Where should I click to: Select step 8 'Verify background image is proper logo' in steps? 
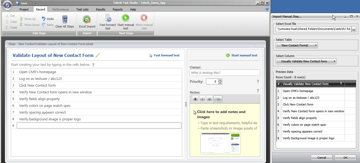(x=97, y=119)
